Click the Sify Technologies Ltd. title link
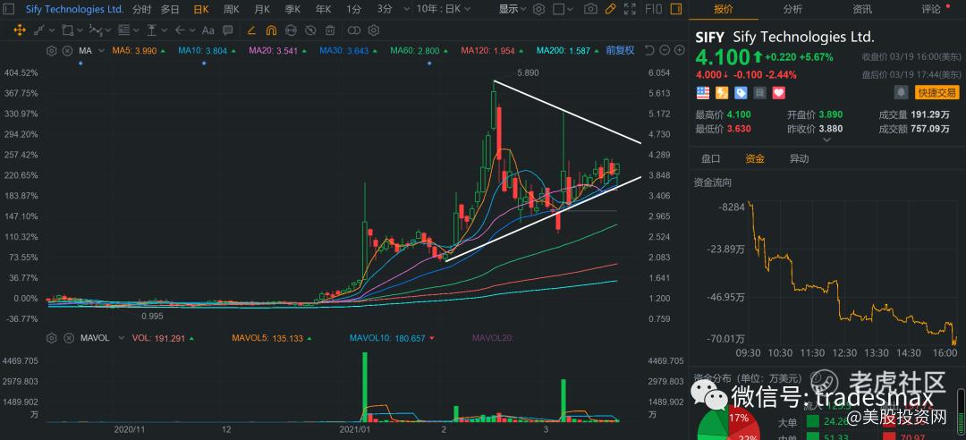The width and height of the screenshot is (966, 440). [x=74, y=9]
